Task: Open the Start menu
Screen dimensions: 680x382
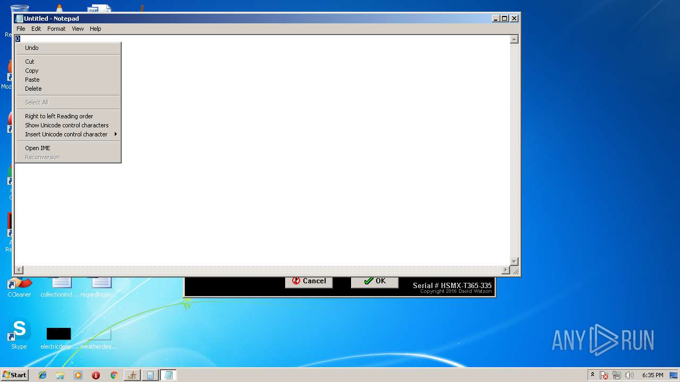Action: pyautogui.click(x=14, y=375)
